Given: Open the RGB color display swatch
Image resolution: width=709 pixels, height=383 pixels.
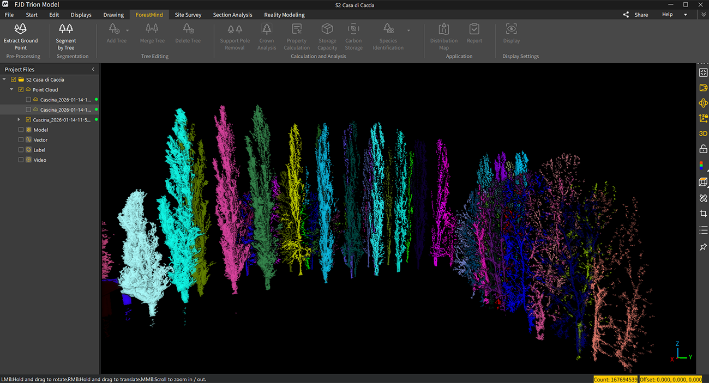Looking at the screenshot, I should pos(703,165).
